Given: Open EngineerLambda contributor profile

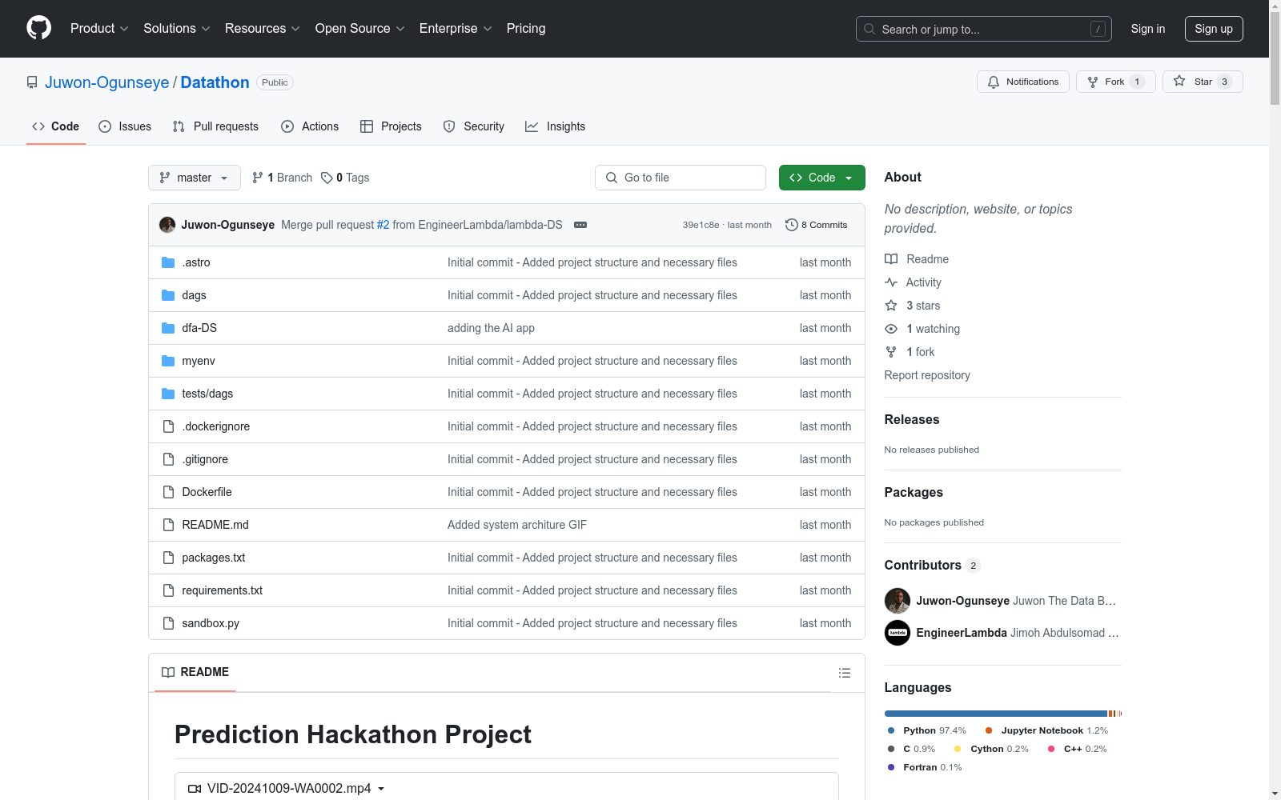Looking at the screenshot, I should [962, 633].
